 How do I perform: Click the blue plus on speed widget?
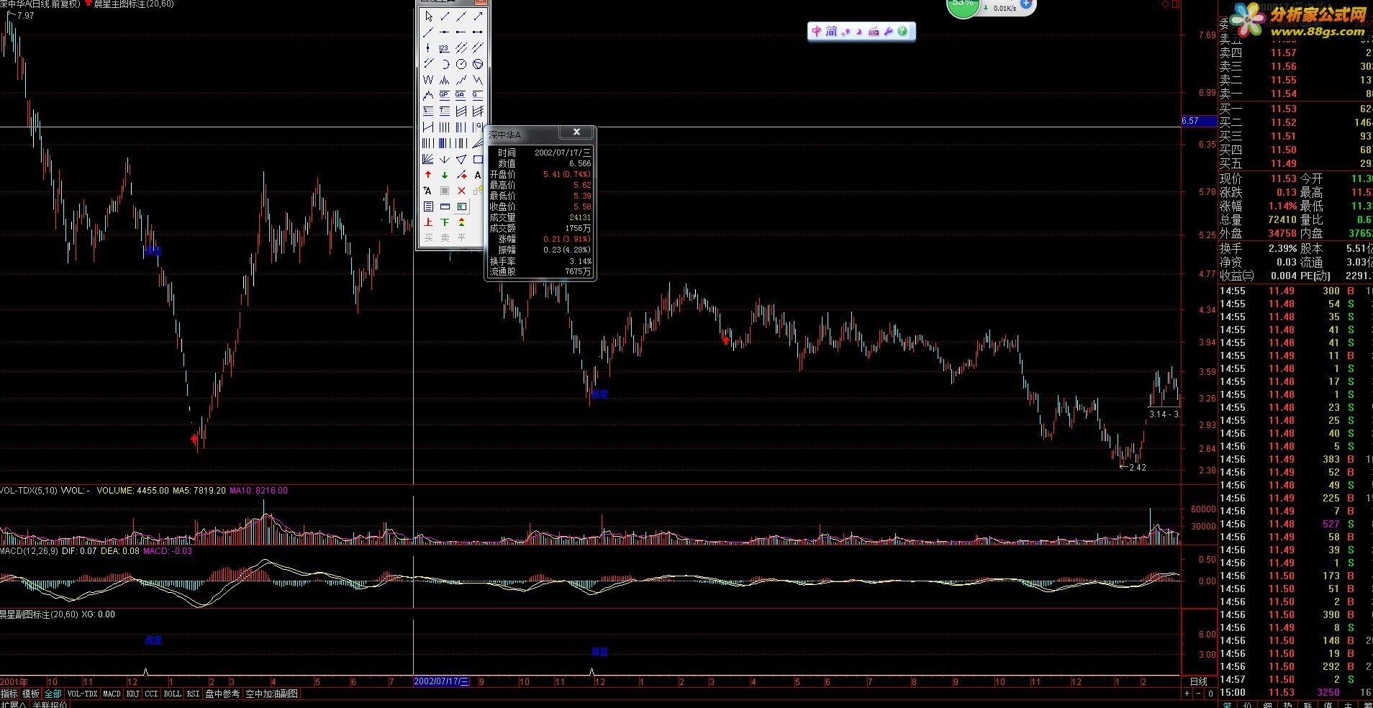(x=1026, y=4)
